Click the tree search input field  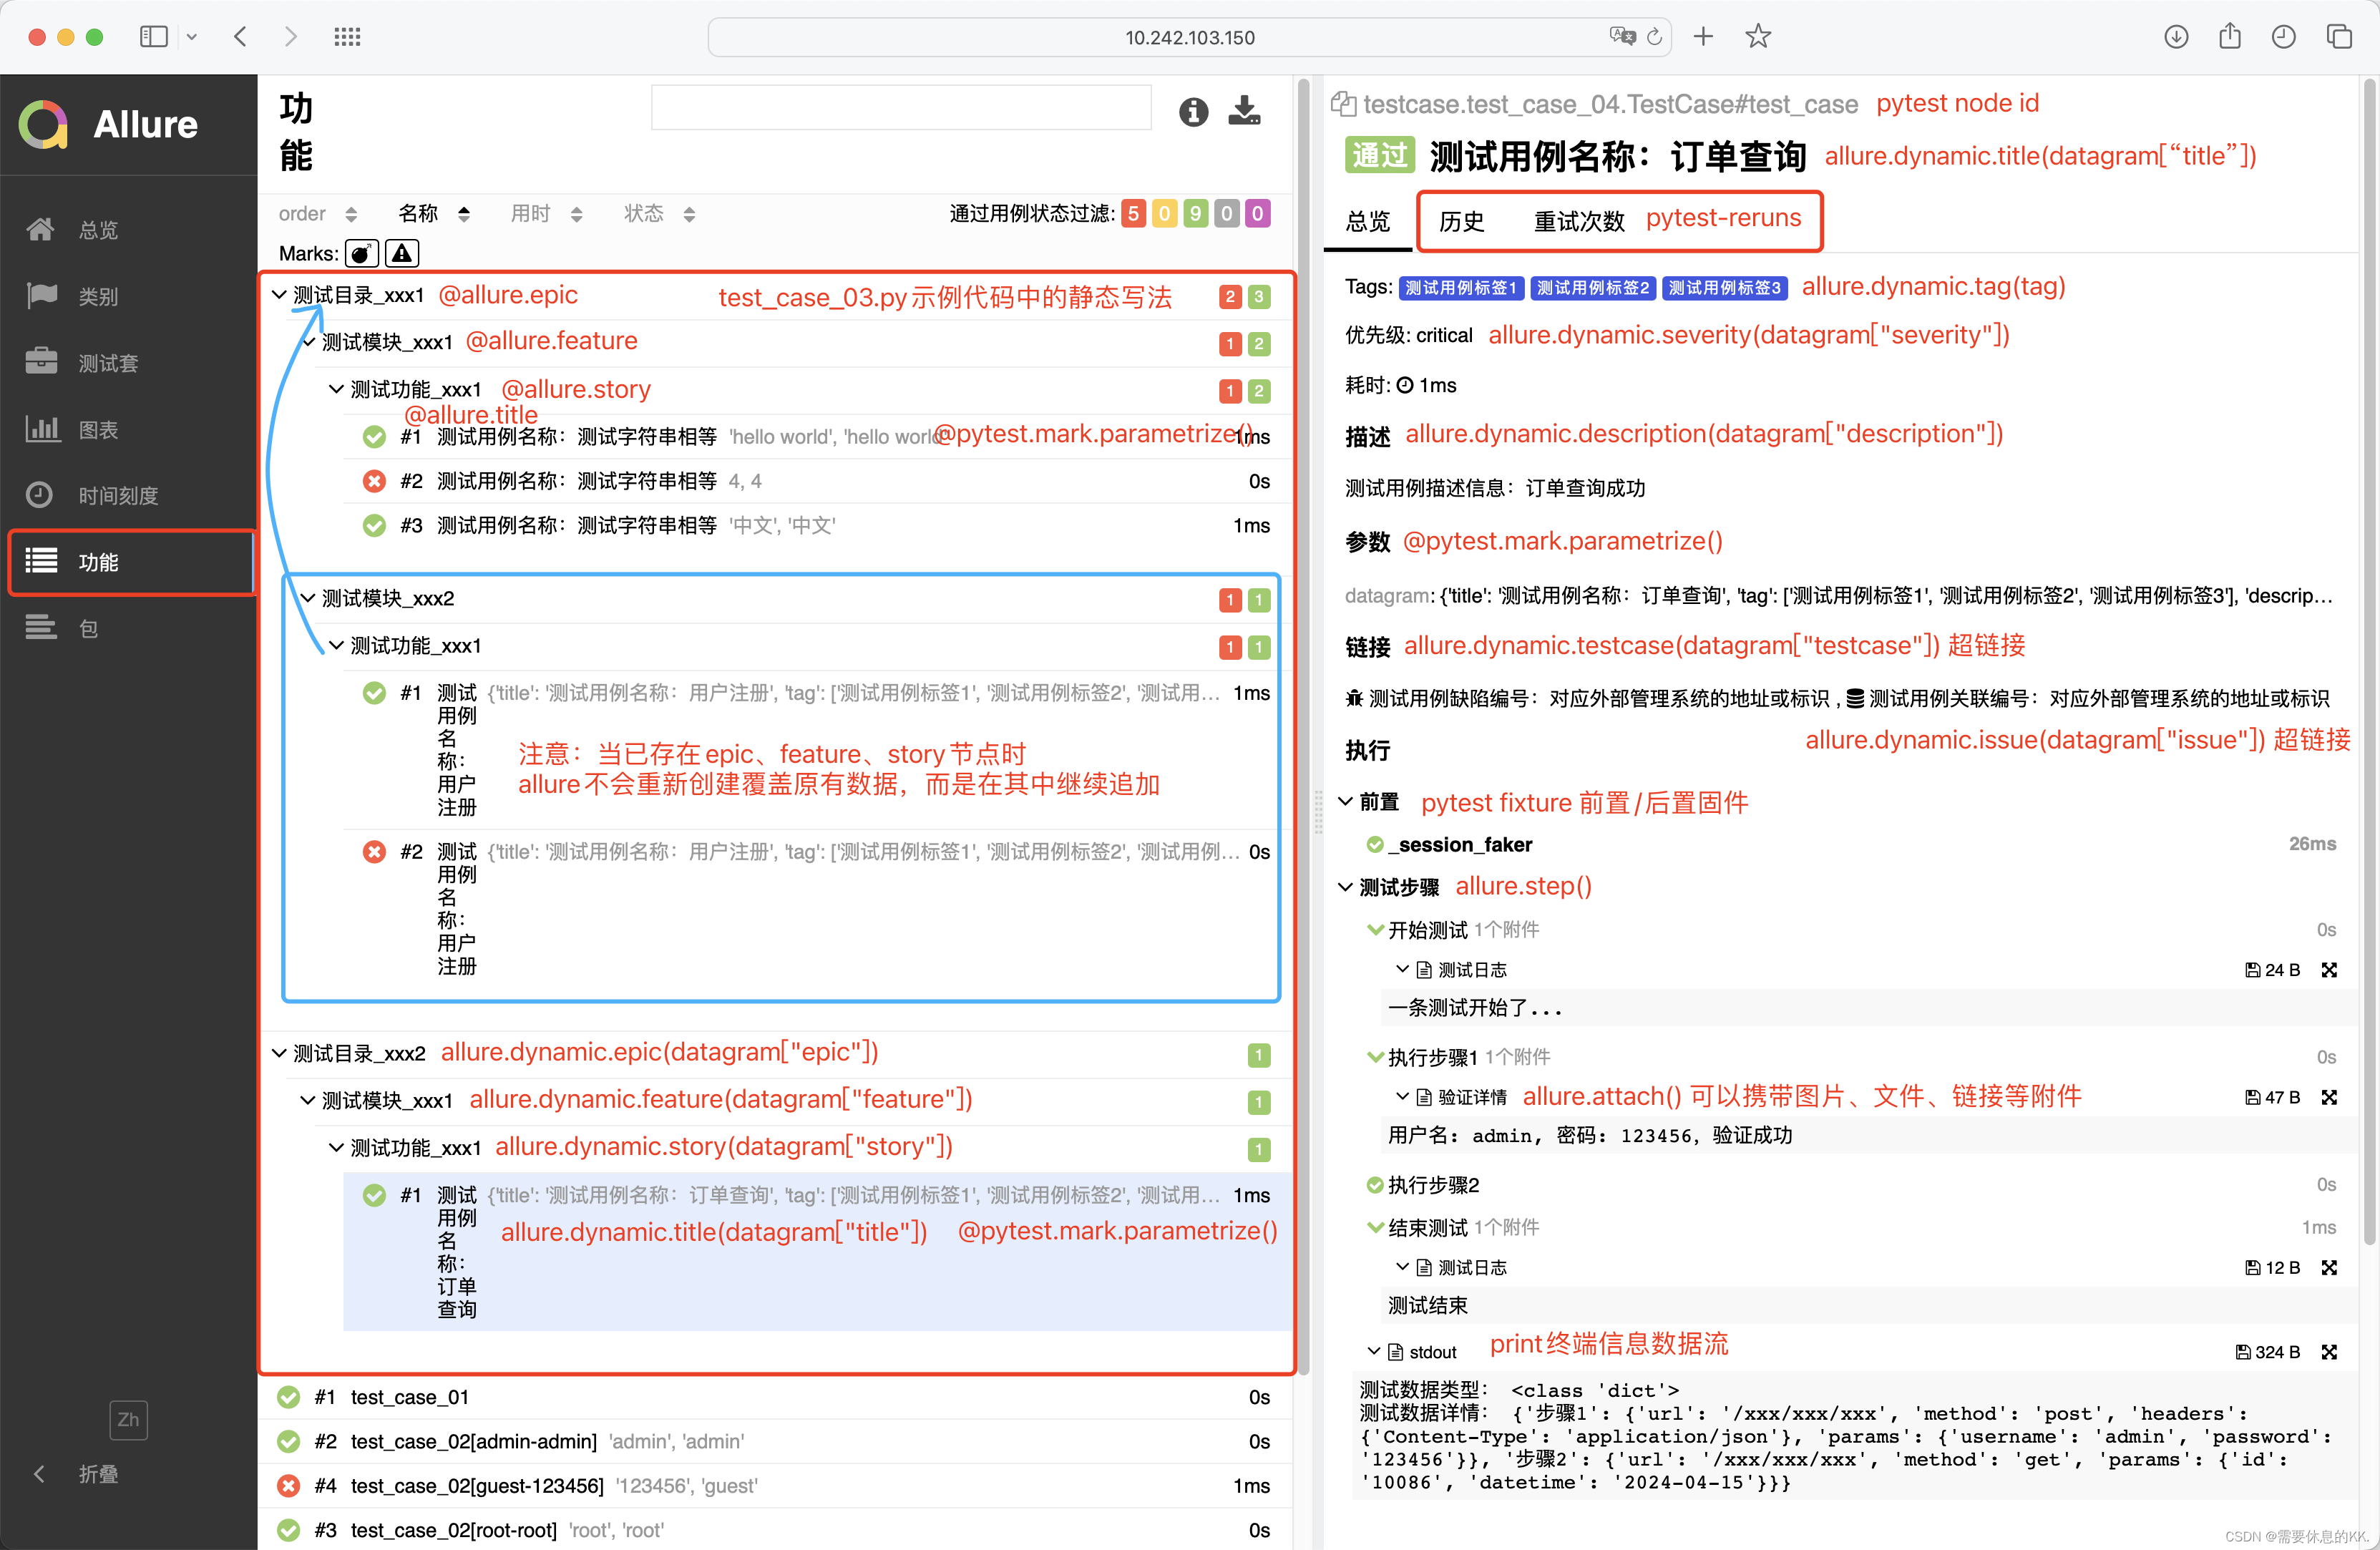pos(901,108)
